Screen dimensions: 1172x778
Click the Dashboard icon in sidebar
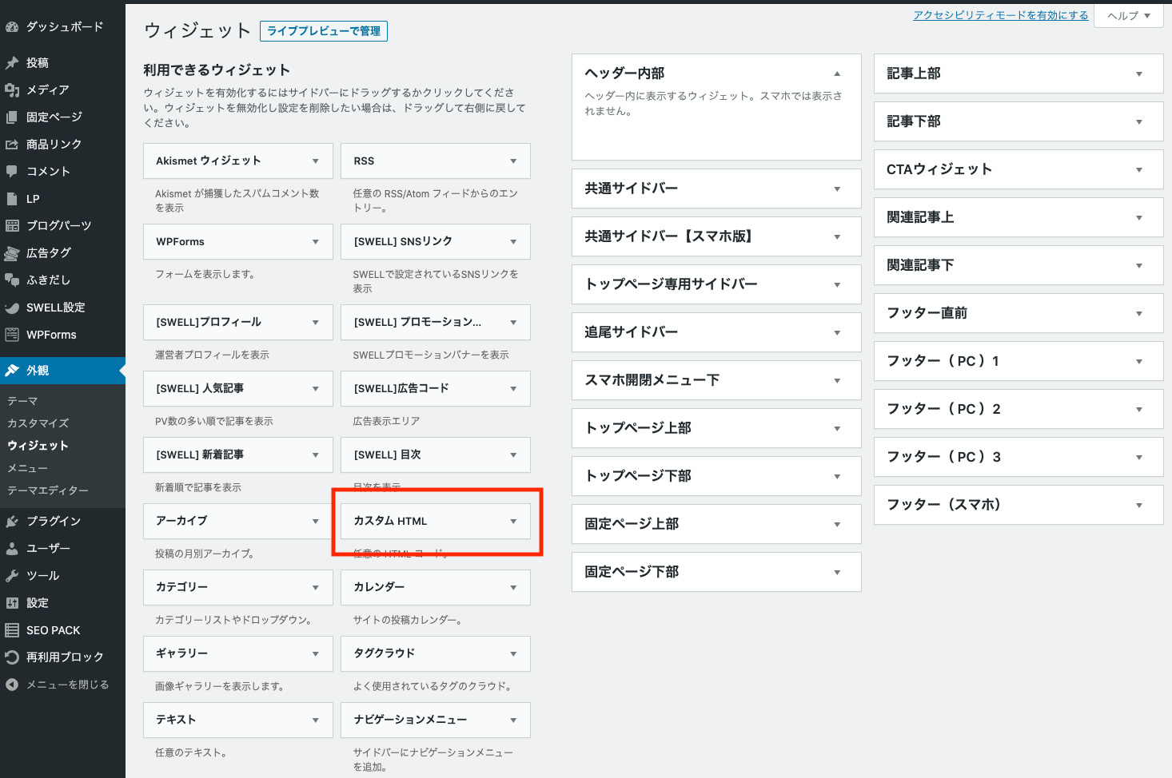pyautogui.click(x=12, y=26)
